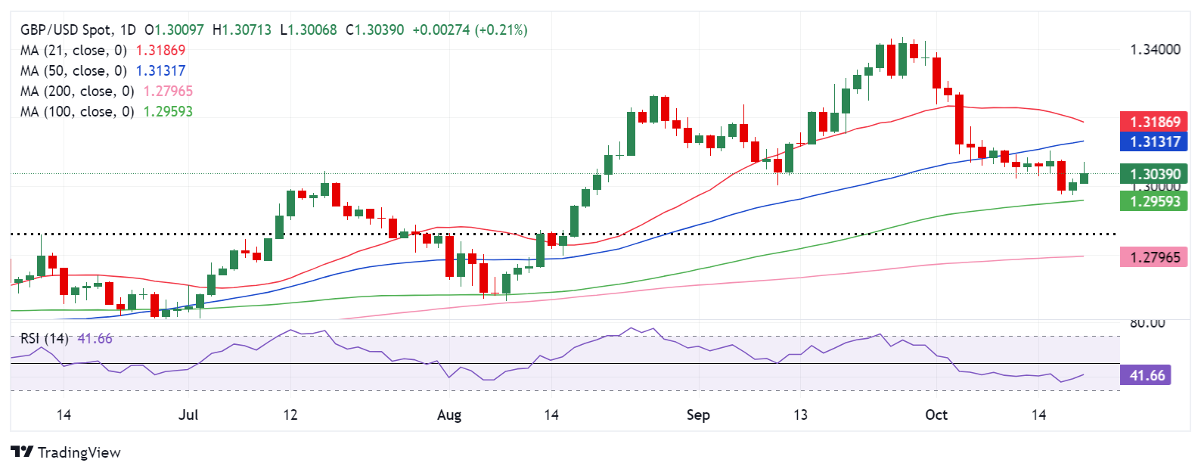Click the Jul label on the time axis

click(x=188, y=415)
